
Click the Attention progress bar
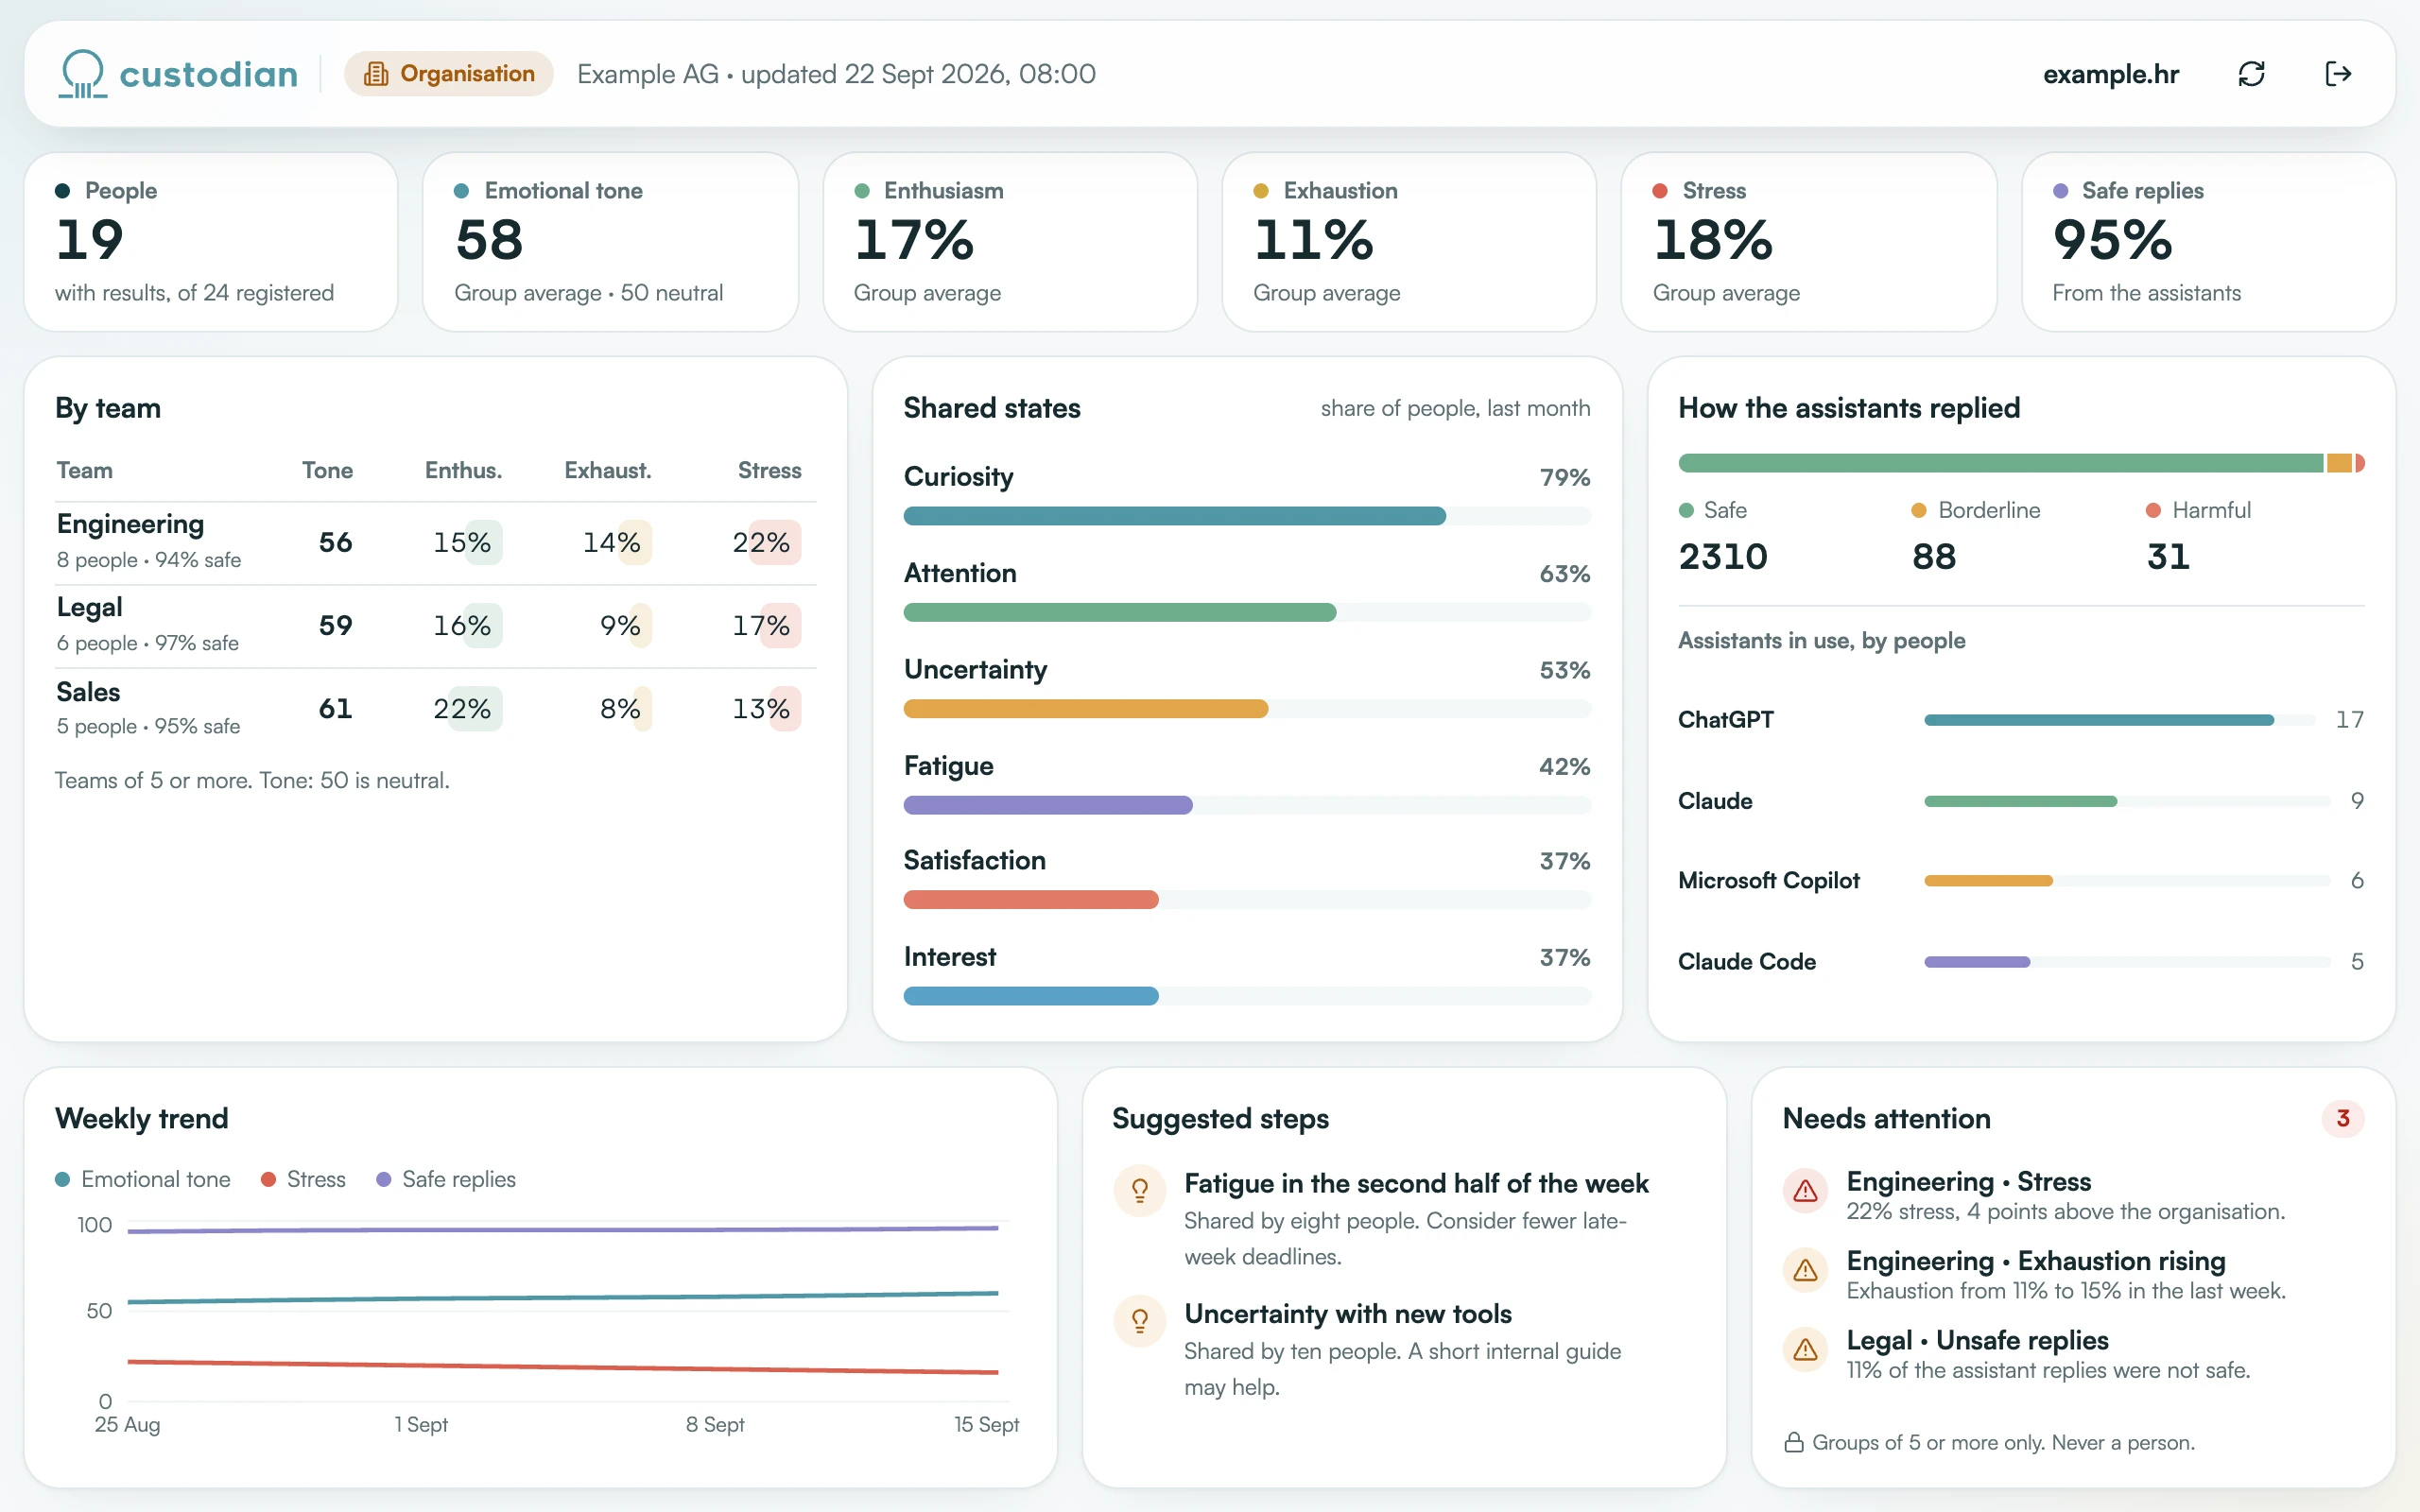[1246, 612]
